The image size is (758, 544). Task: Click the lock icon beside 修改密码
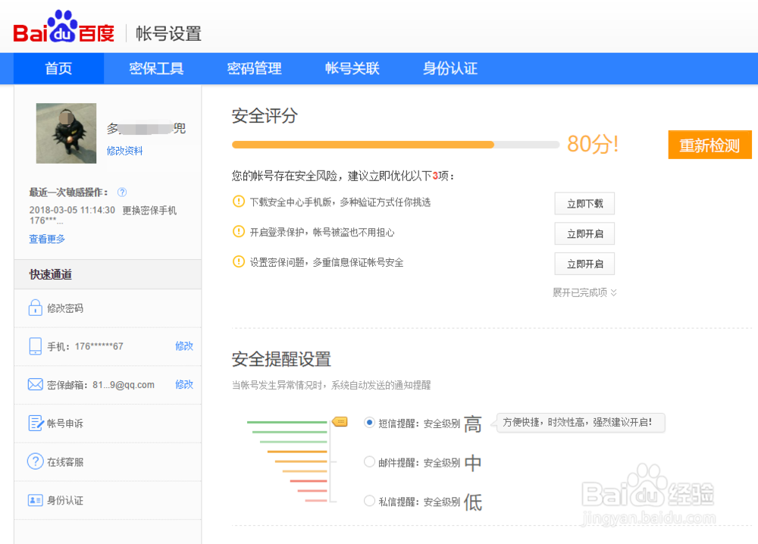(35, 308)
